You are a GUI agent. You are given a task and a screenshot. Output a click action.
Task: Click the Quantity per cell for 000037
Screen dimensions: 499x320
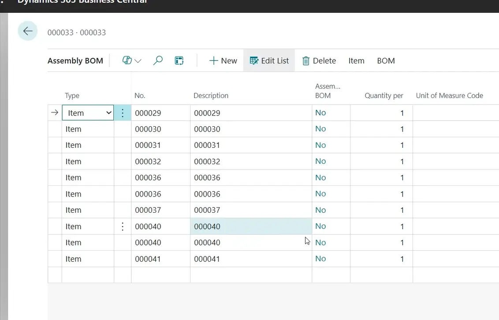[x=381, y=210]
